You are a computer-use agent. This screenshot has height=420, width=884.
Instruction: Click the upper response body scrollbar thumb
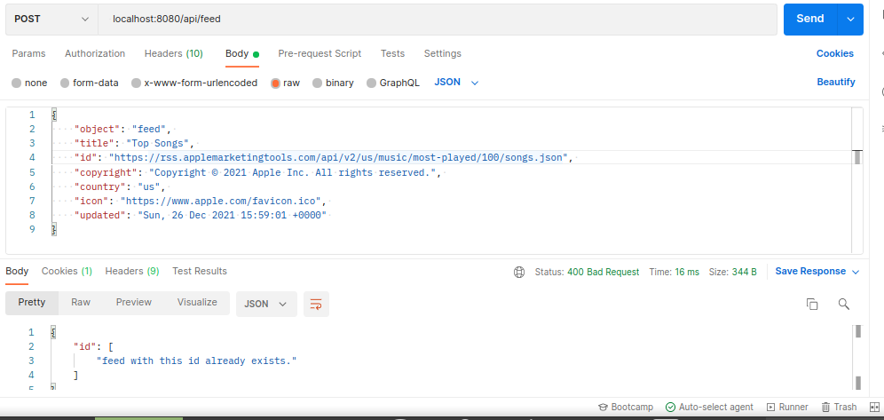[x=858, y=331]
